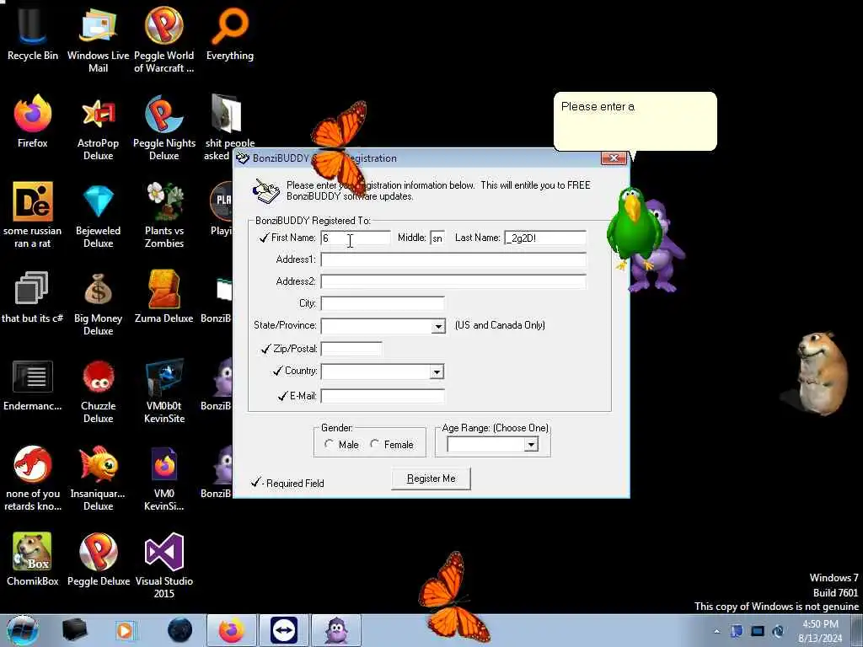Click the Middle initial input field
This screenshot has width=863, height=647.
[x=437, y=238]
